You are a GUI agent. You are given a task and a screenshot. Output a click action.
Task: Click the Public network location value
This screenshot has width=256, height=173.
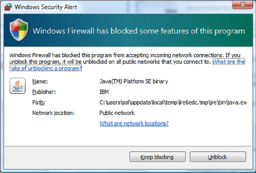point(117,113)
